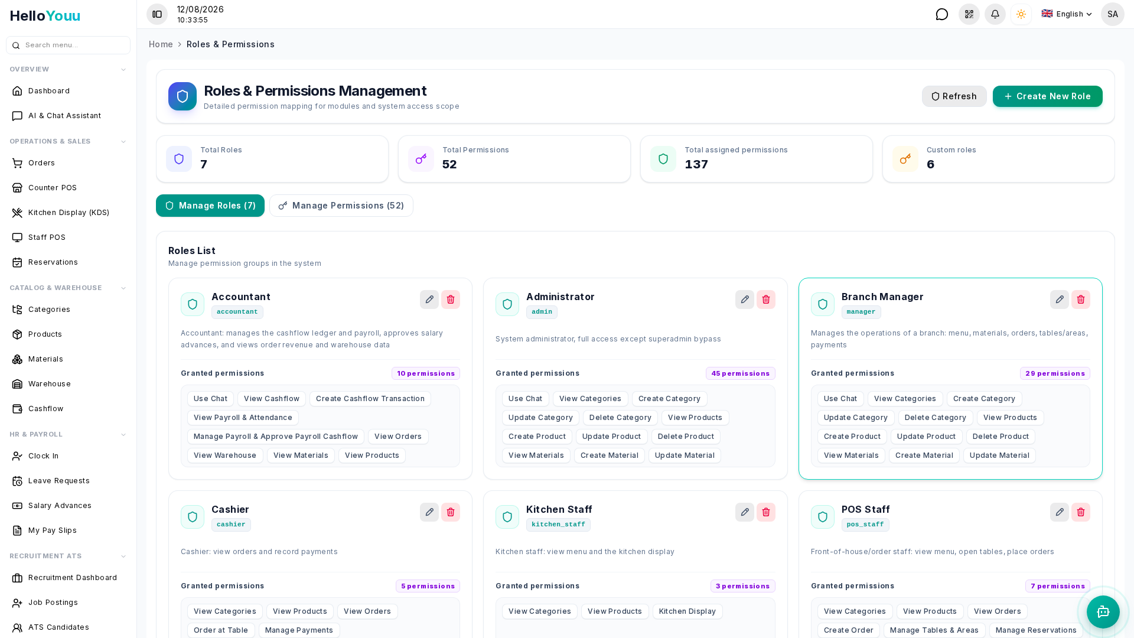The image size is (1134, 638).
Task: Go to Recruitment Dashboard
Action: point(68,578)
